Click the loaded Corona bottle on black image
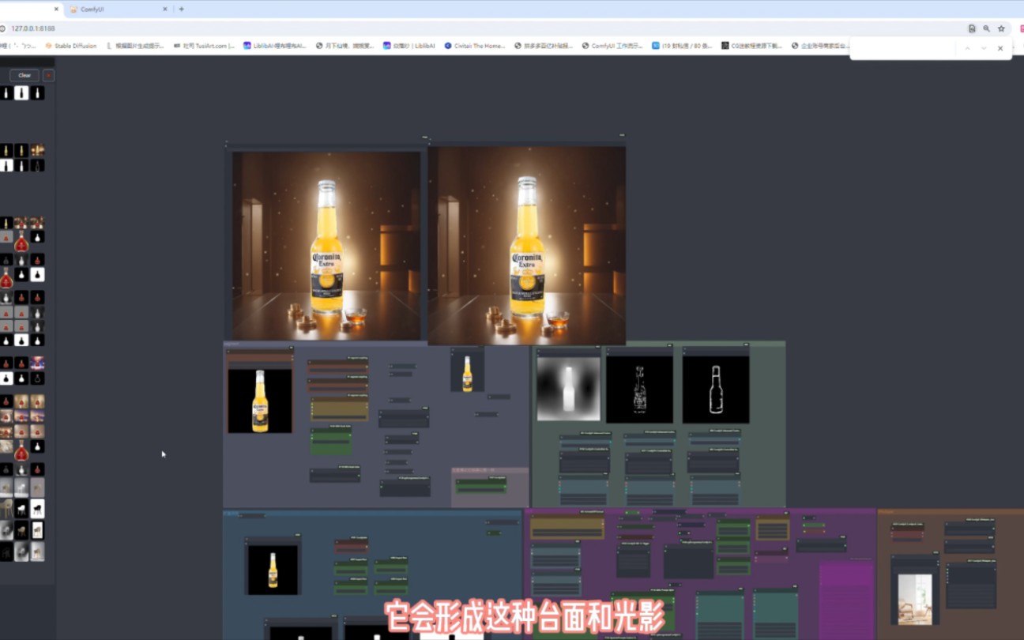The width and height of the screenshot is (1024, 640). 260,401
